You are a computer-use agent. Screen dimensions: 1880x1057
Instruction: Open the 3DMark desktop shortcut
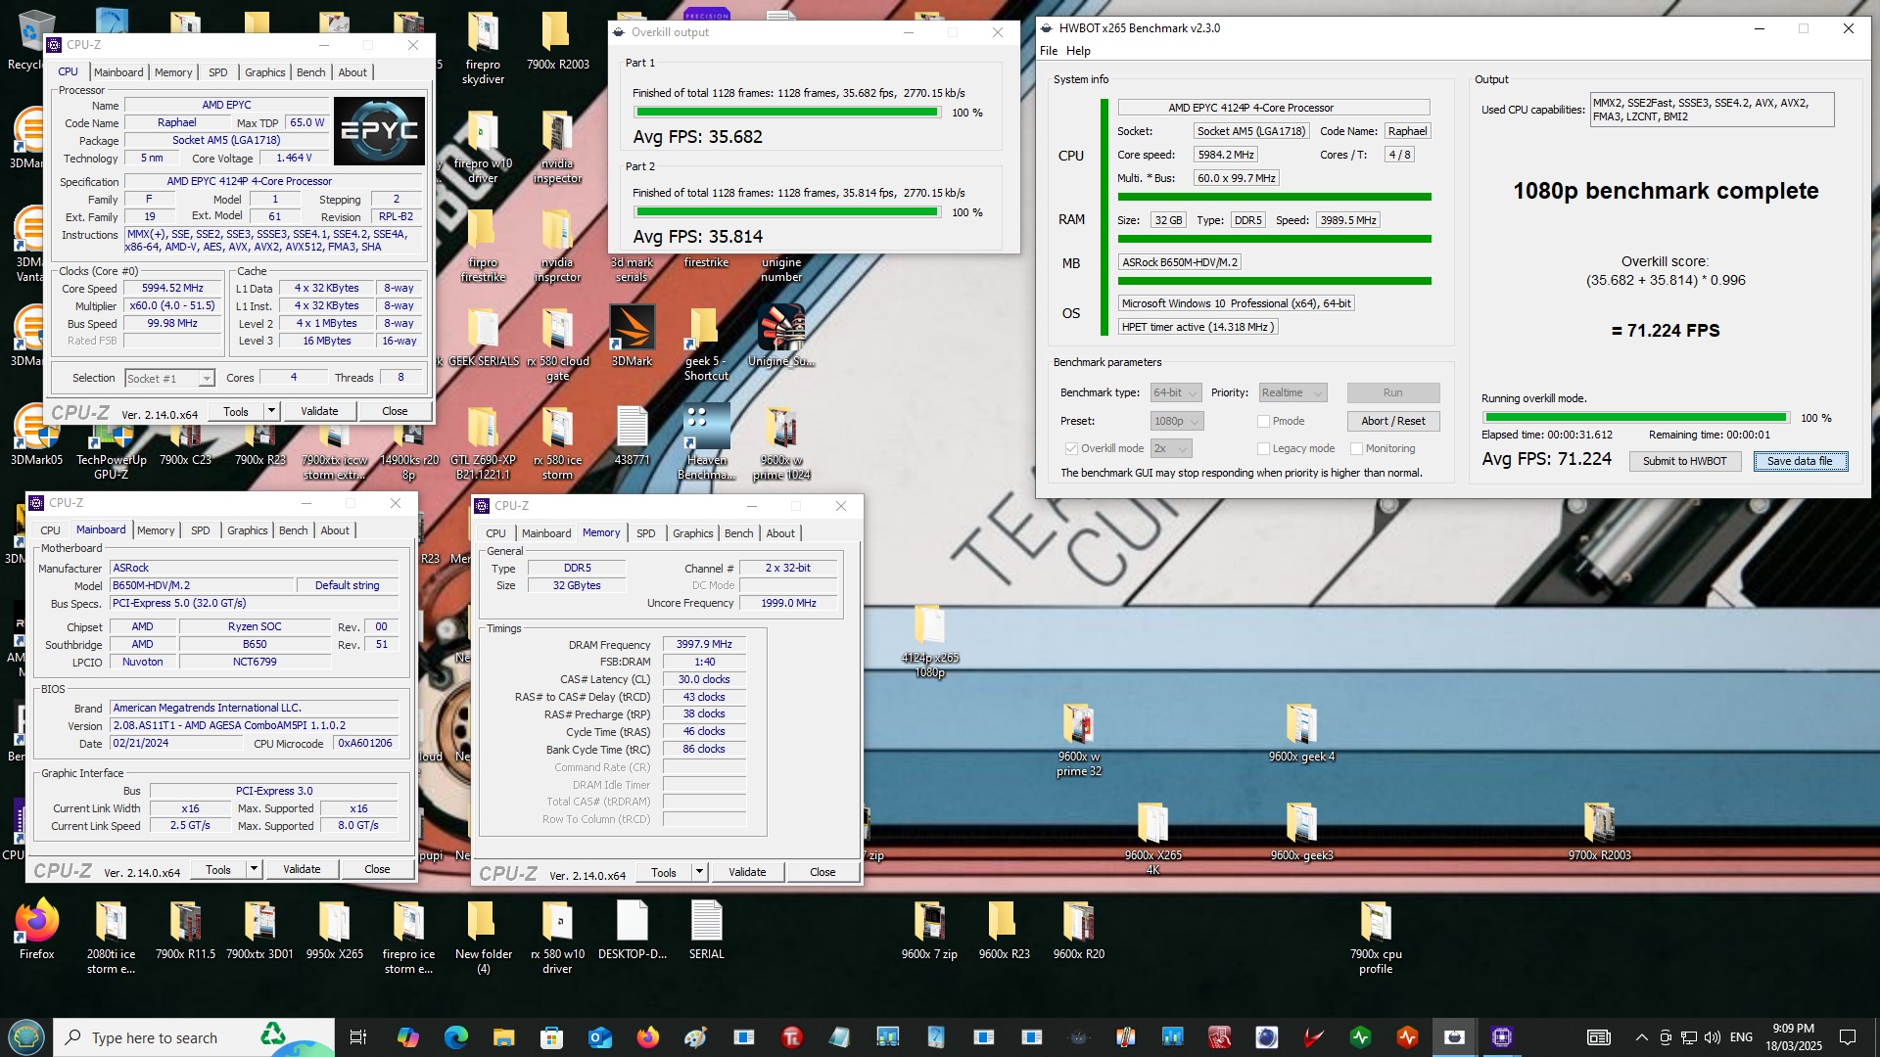click(x=632, y=337)
